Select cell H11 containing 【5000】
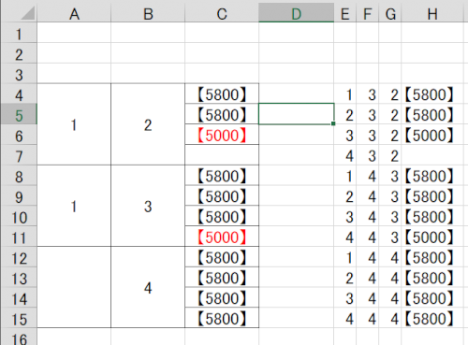 [432, 237]
